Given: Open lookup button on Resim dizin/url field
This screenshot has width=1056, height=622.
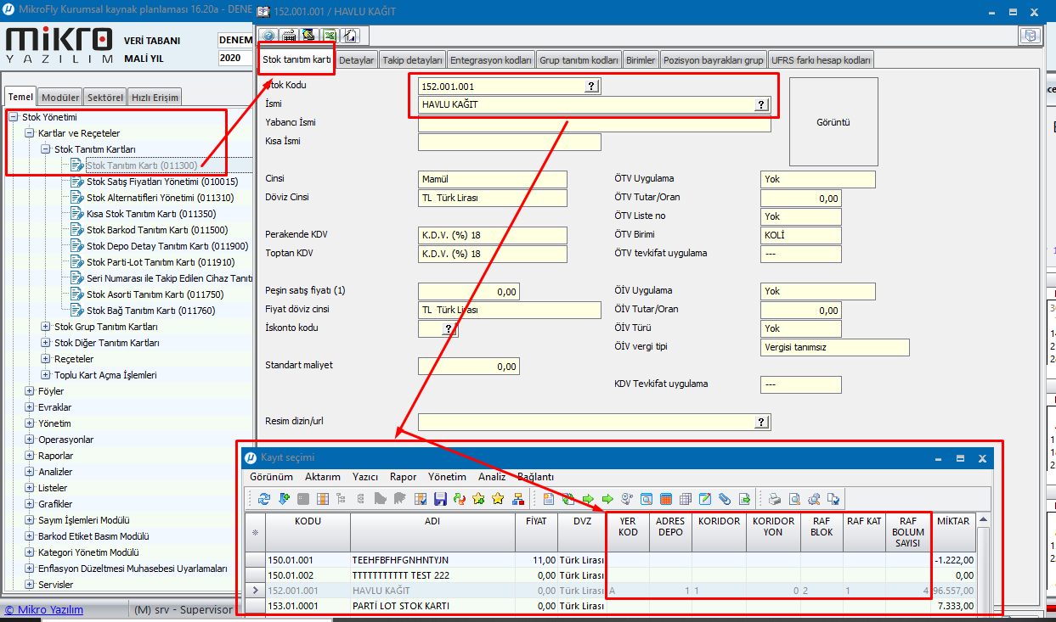Looking at the screenshot, I should pos(762,422).
